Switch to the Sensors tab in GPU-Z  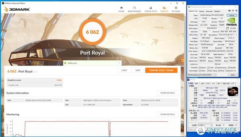click(x=202, y=11)
